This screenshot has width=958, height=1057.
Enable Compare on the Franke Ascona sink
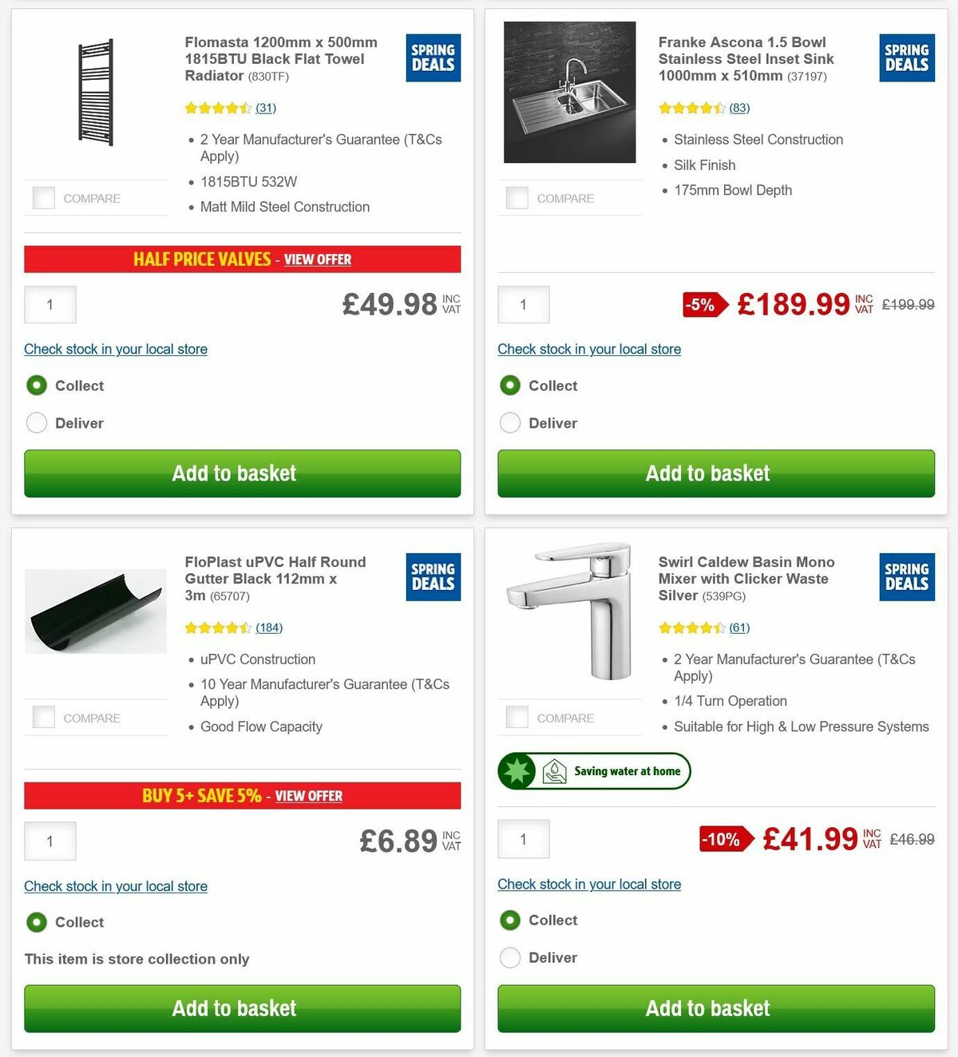(517, 198)
